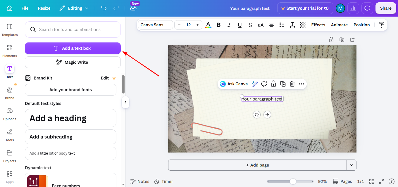398x187 pixels.
Task: Undo the last action
Action: 104,8
